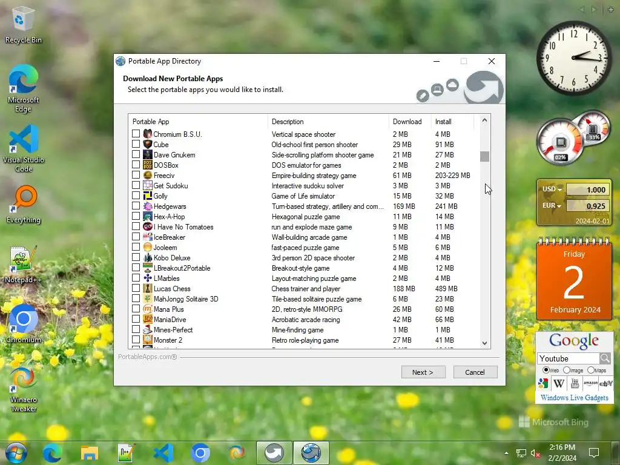Select the Web radio in Google gadget

[x=546, y=370]
